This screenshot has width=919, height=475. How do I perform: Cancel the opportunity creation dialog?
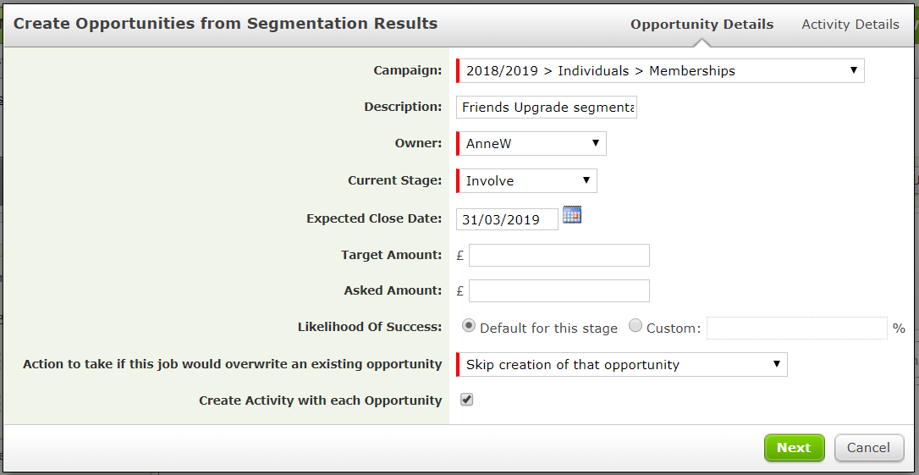click(x=869, y=447)
